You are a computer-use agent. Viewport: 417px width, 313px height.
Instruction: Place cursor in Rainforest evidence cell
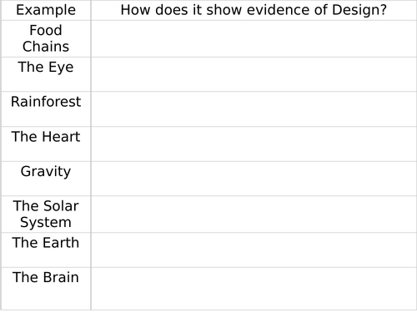[x=254, y=109]
